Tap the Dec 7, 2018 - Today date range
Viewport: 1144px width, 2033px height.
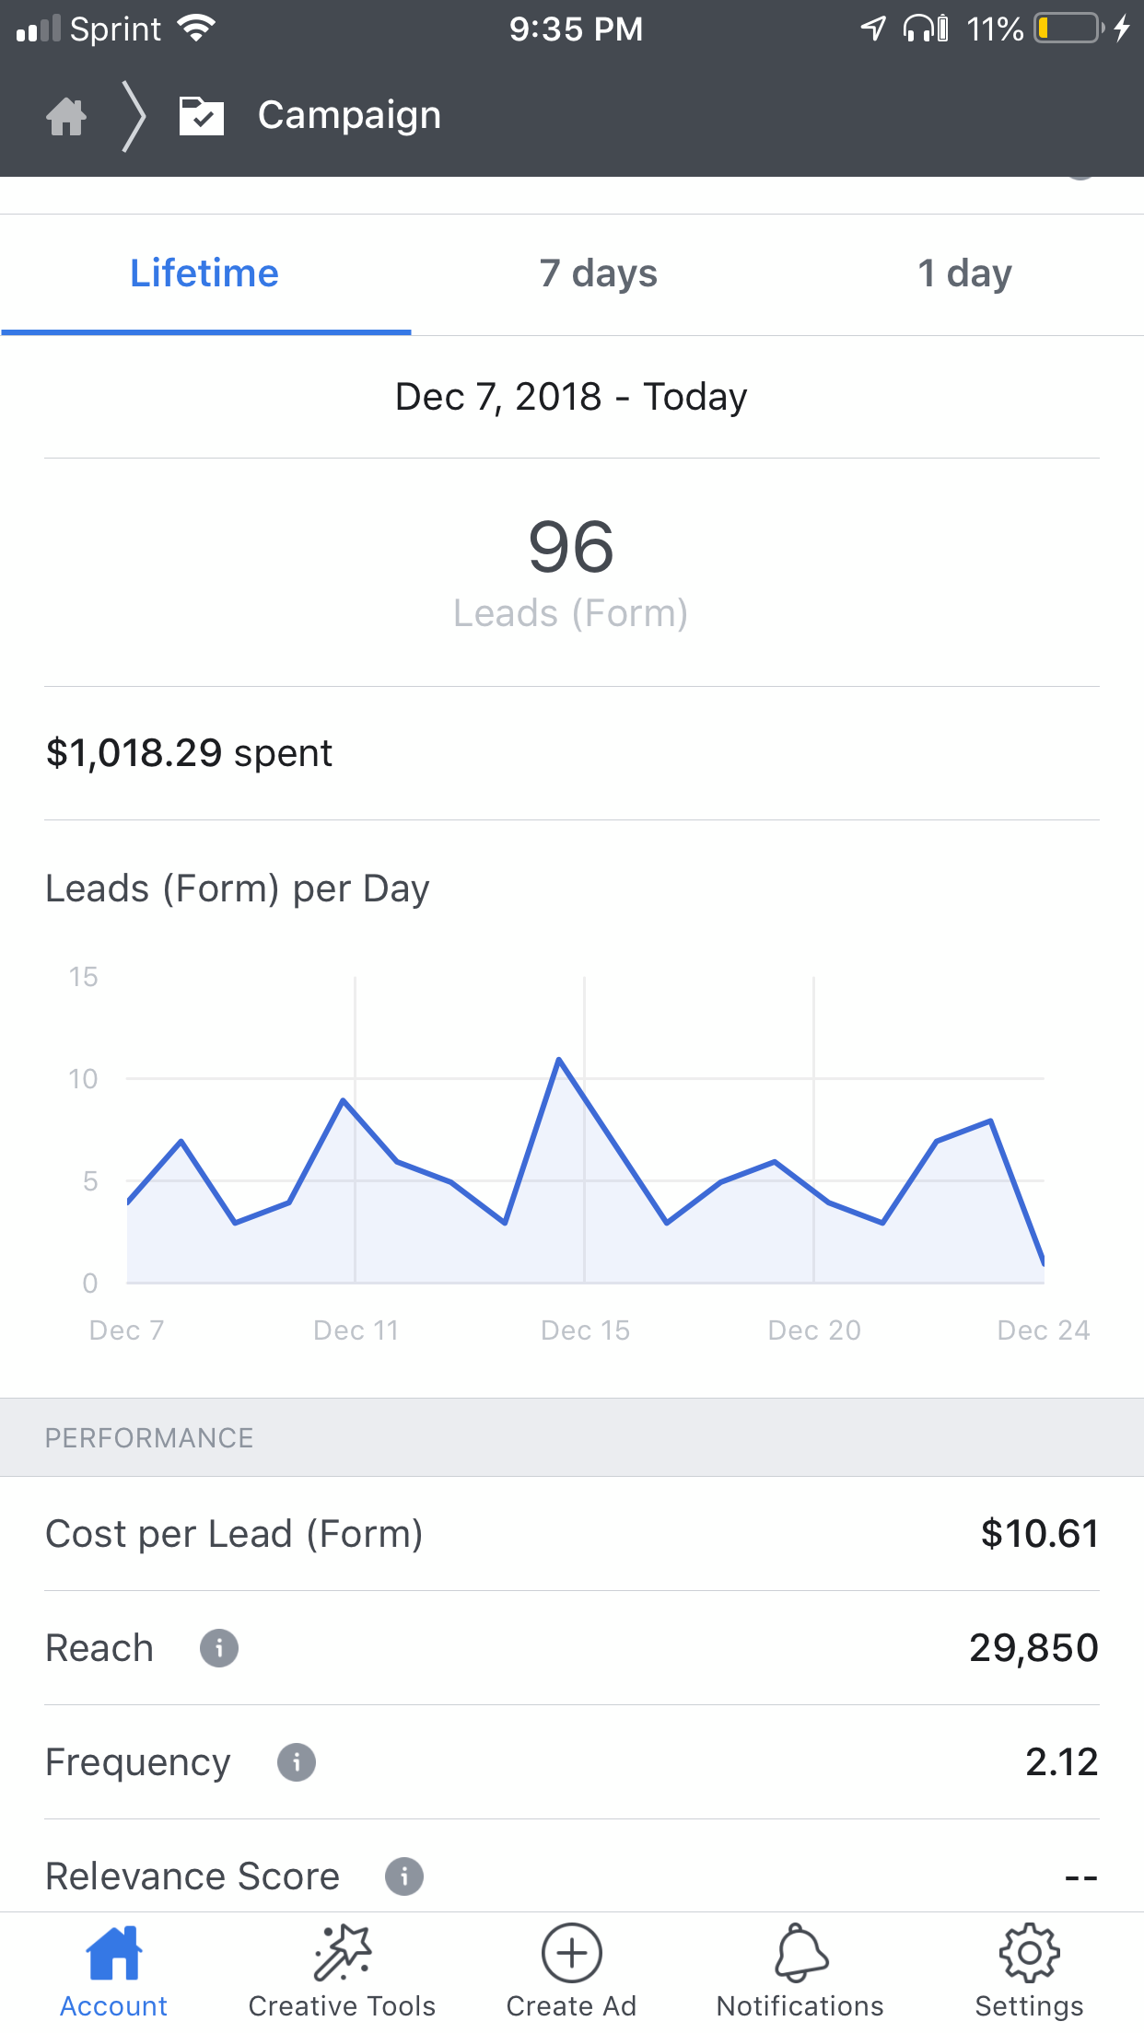click(x=571, y=397)
